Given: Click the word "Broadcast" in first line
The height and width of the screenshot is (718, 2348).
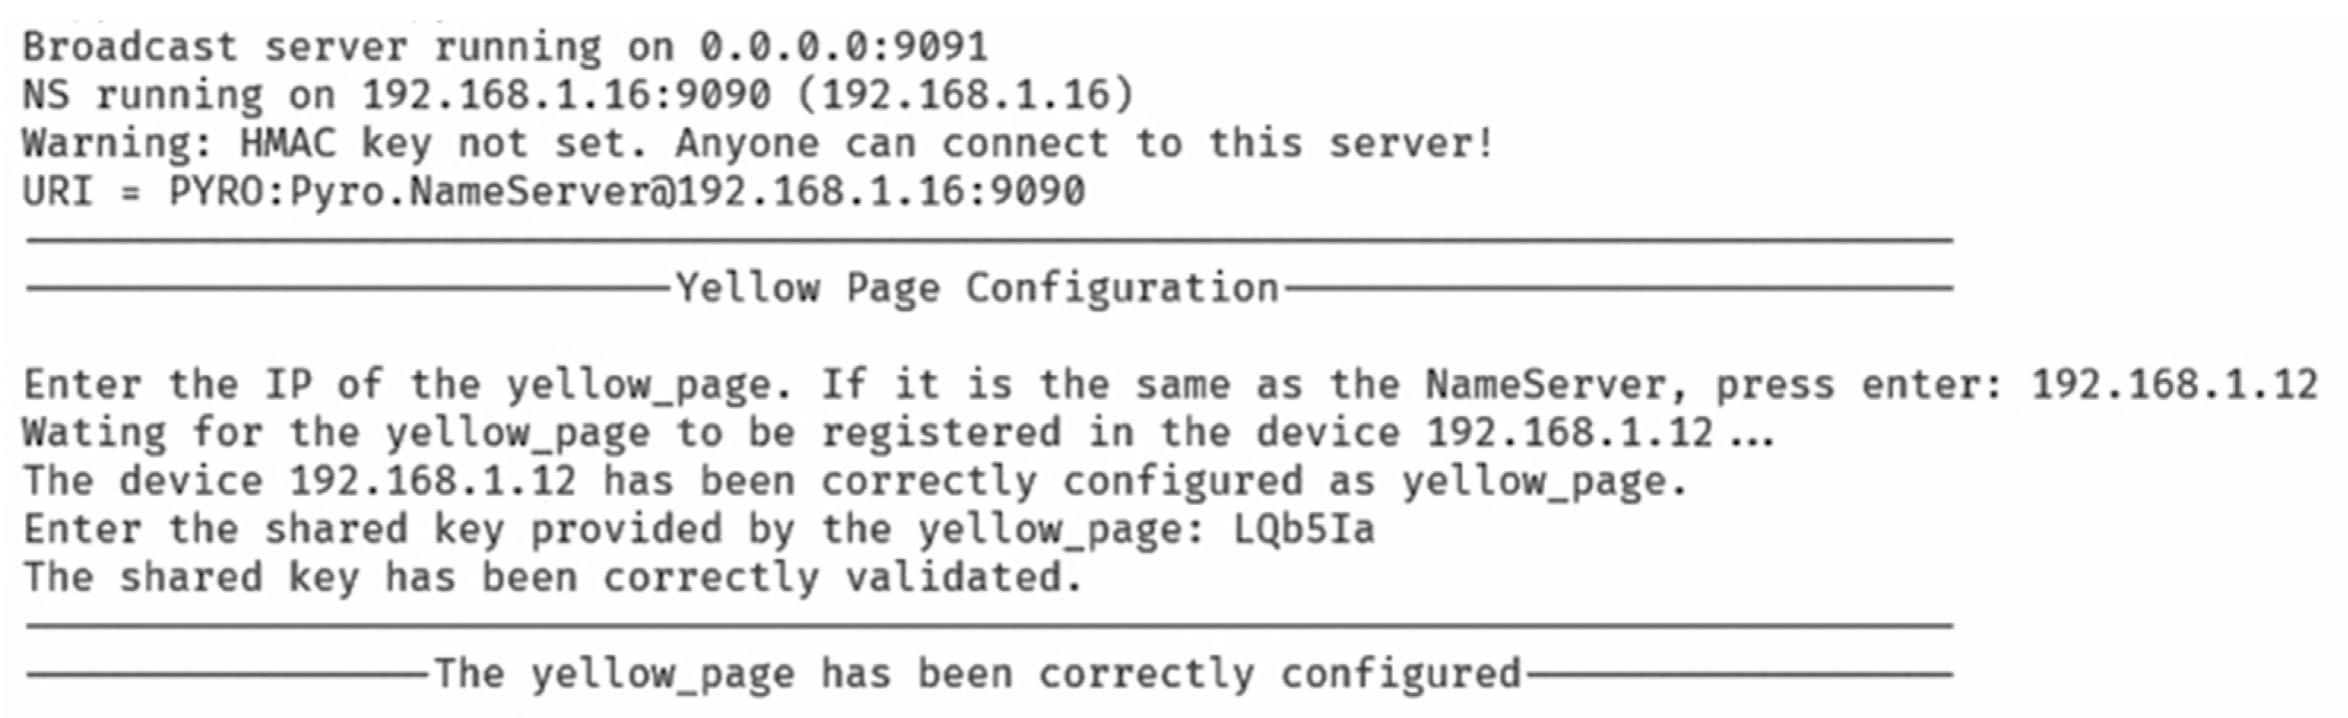Looking at the screenshot, I should coord(129,47).
